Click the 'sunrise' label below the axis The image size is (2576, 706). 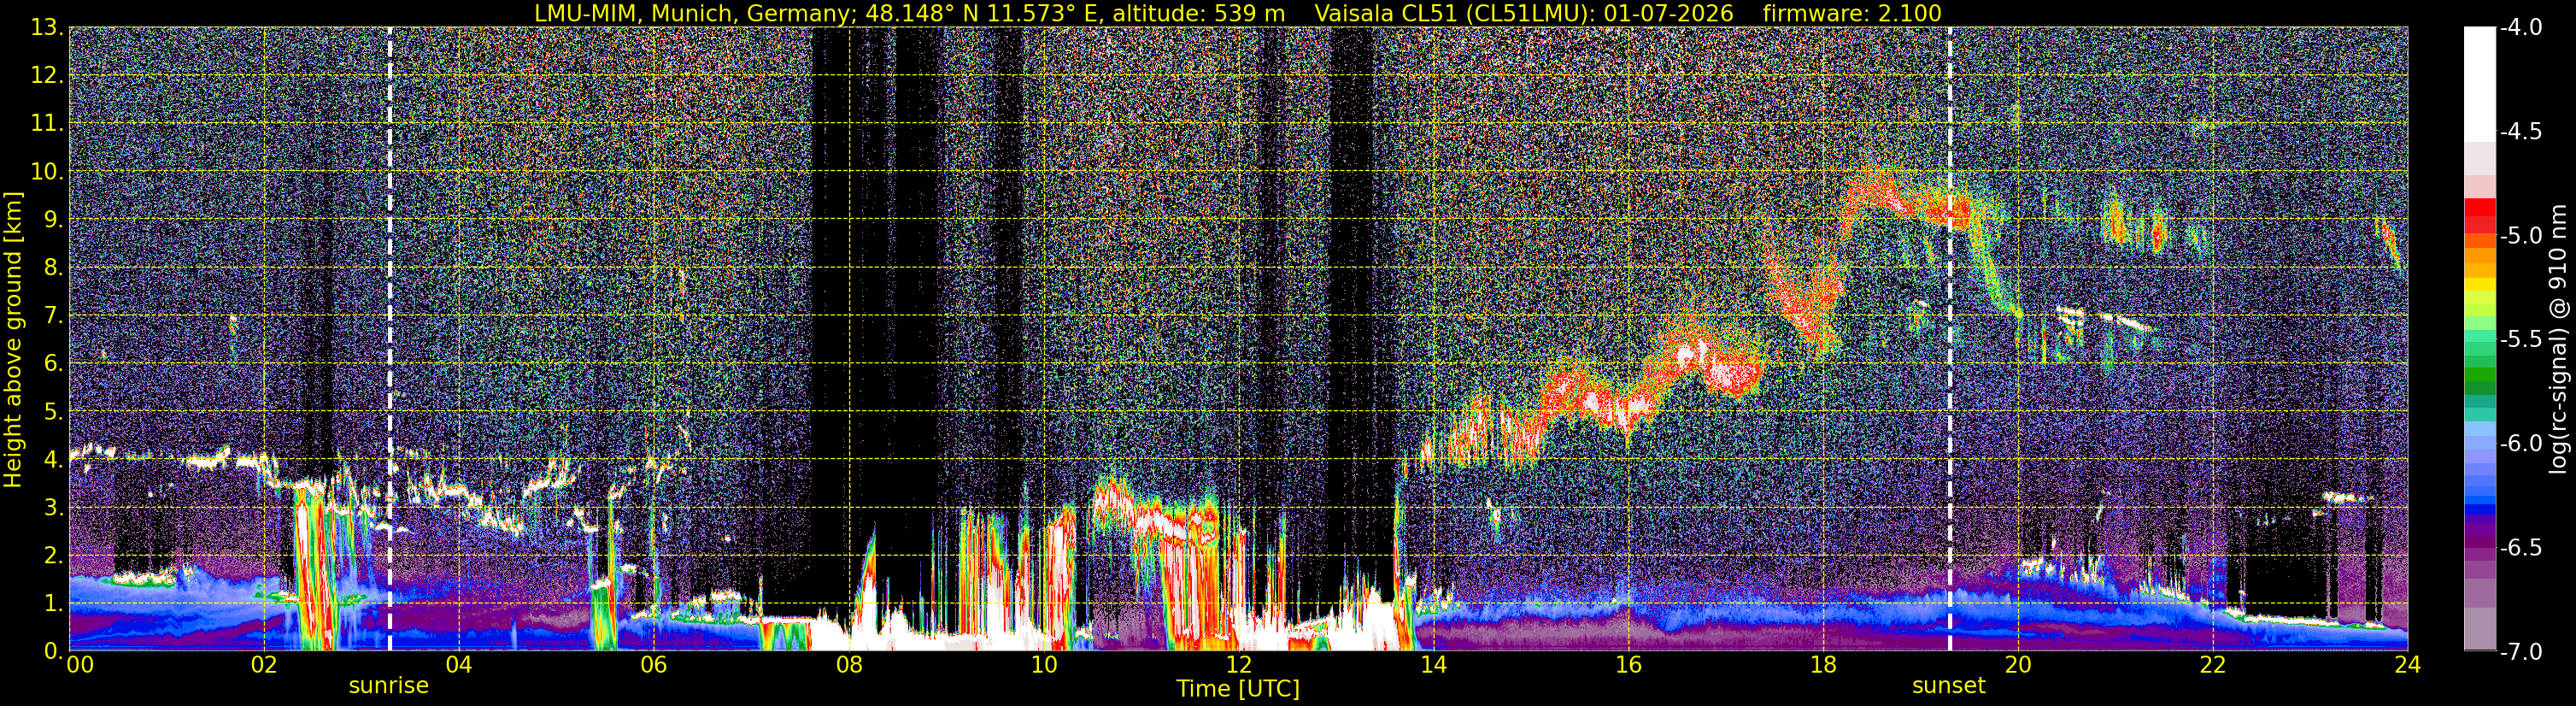point(389,686)
